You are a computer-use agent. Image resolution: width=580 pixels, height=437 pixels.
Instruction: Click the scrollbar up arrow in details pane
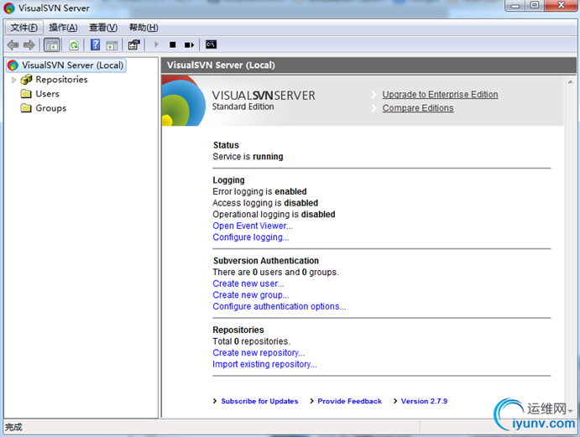pos(571,81)
